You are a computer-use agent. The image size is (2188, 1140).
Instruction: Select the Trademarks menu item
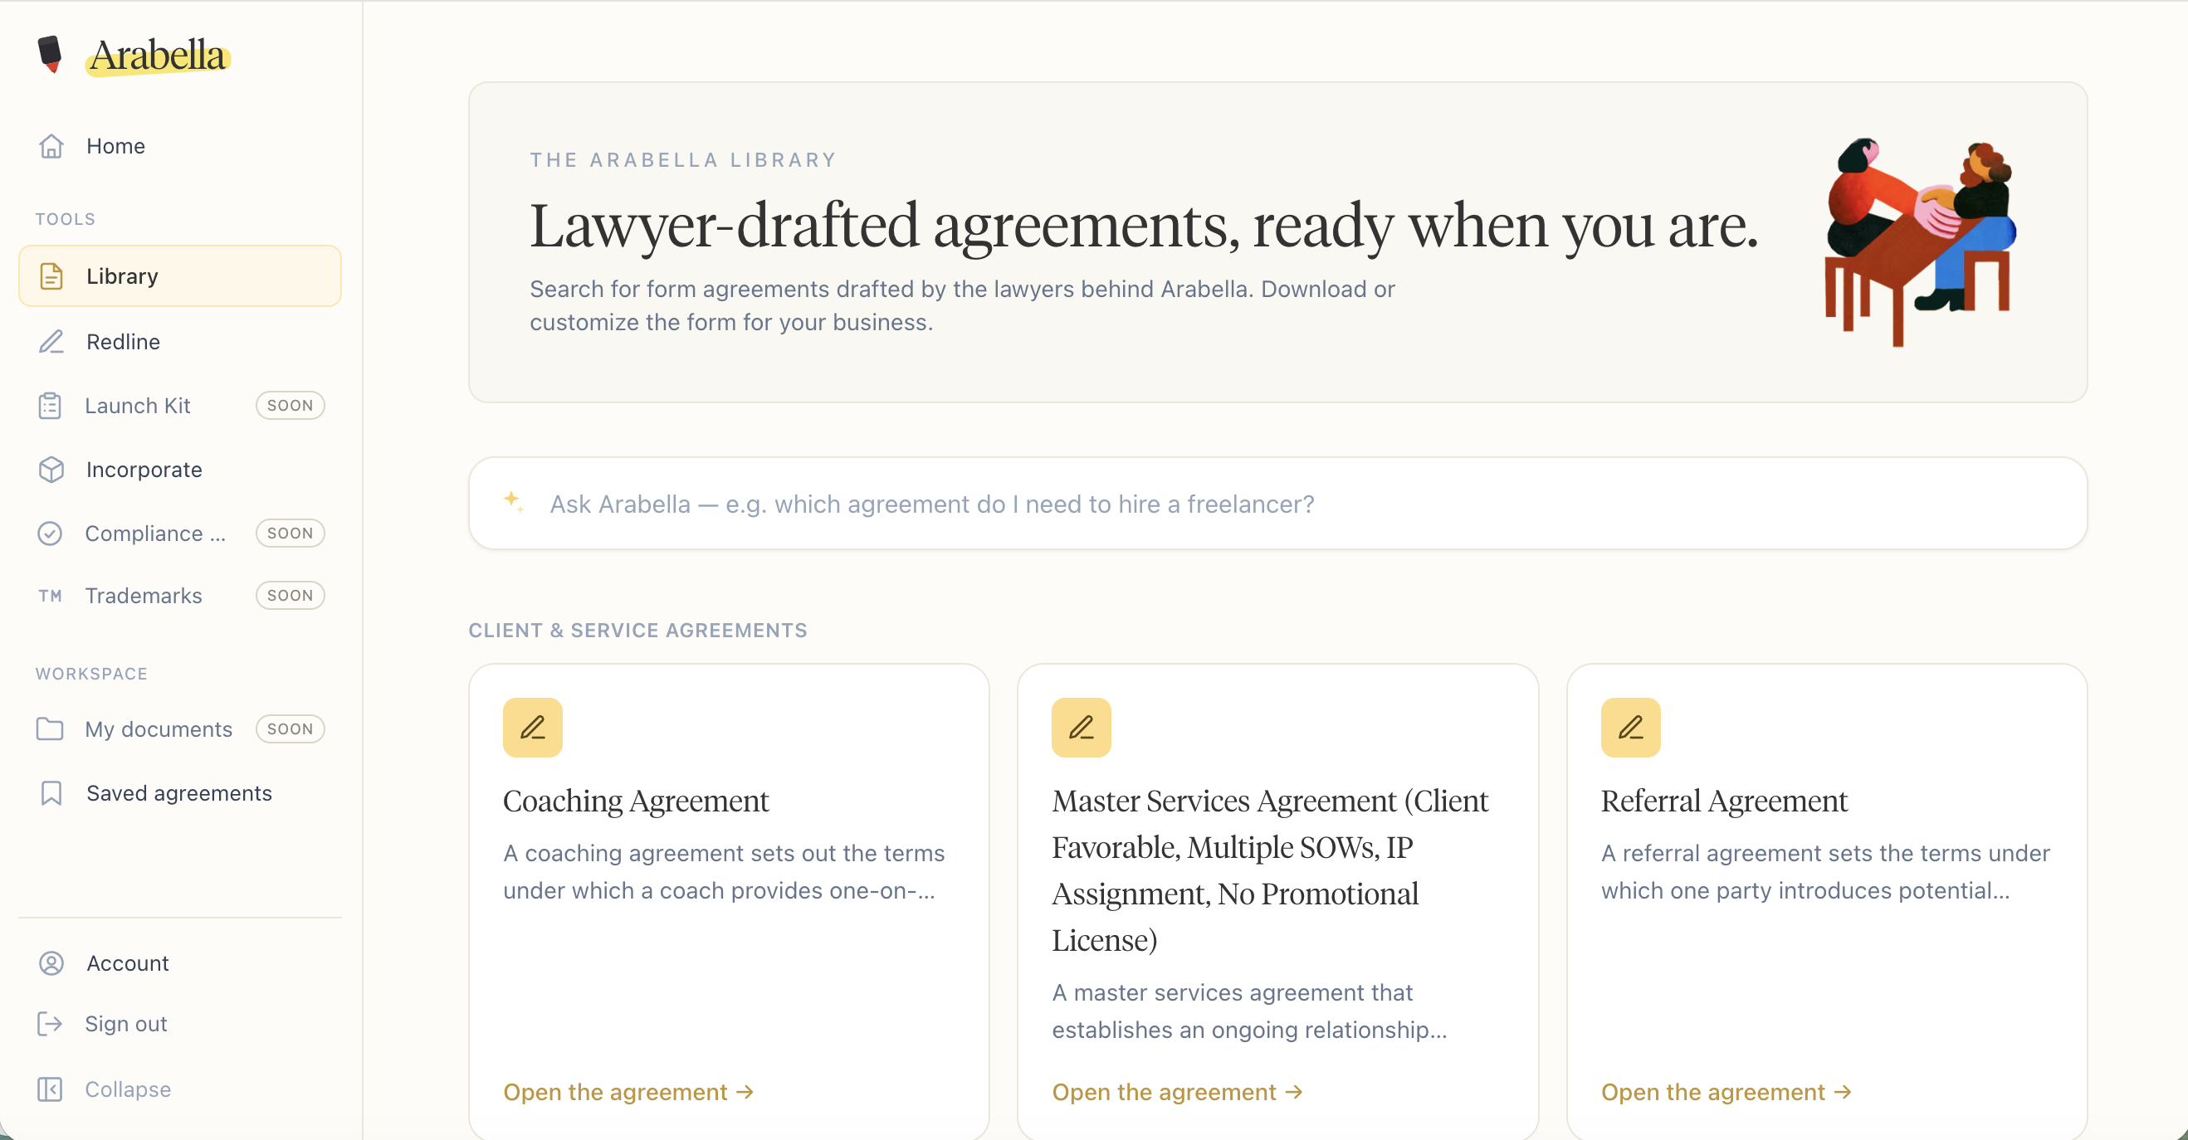coord(180,596)
